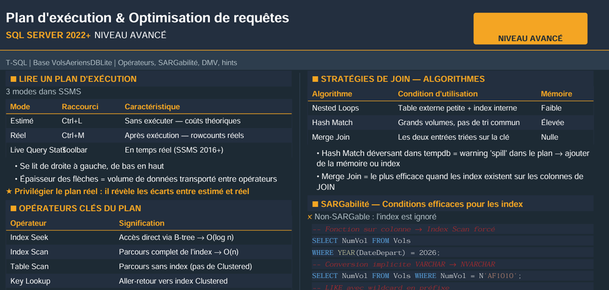Click the Ctrl+L shortcut cell
Screen dimensions: 609x290
point(72,121)
